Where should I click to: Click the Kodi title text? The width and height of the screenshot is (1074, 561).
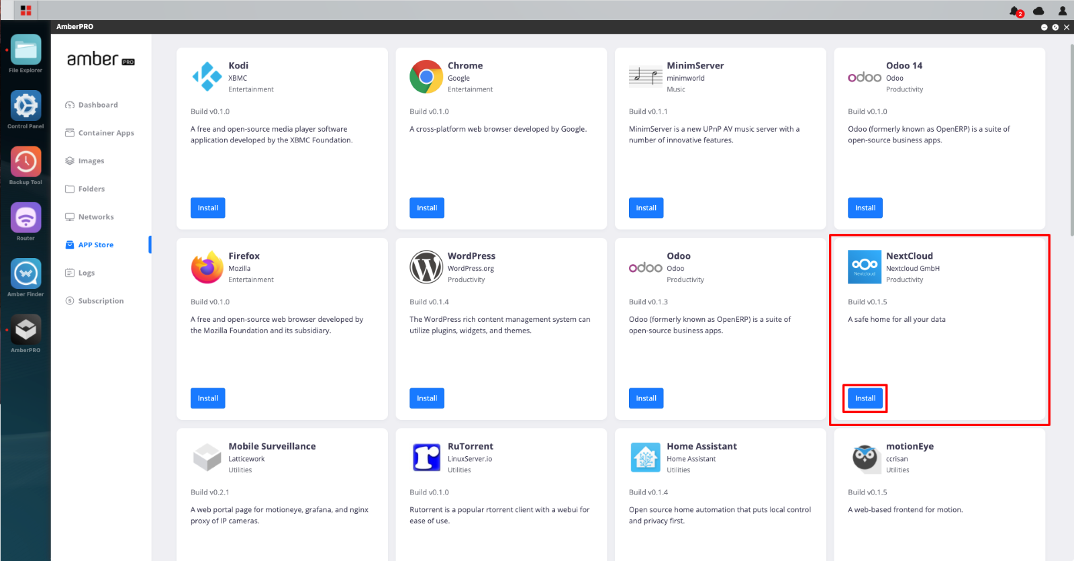coord(238,66)
